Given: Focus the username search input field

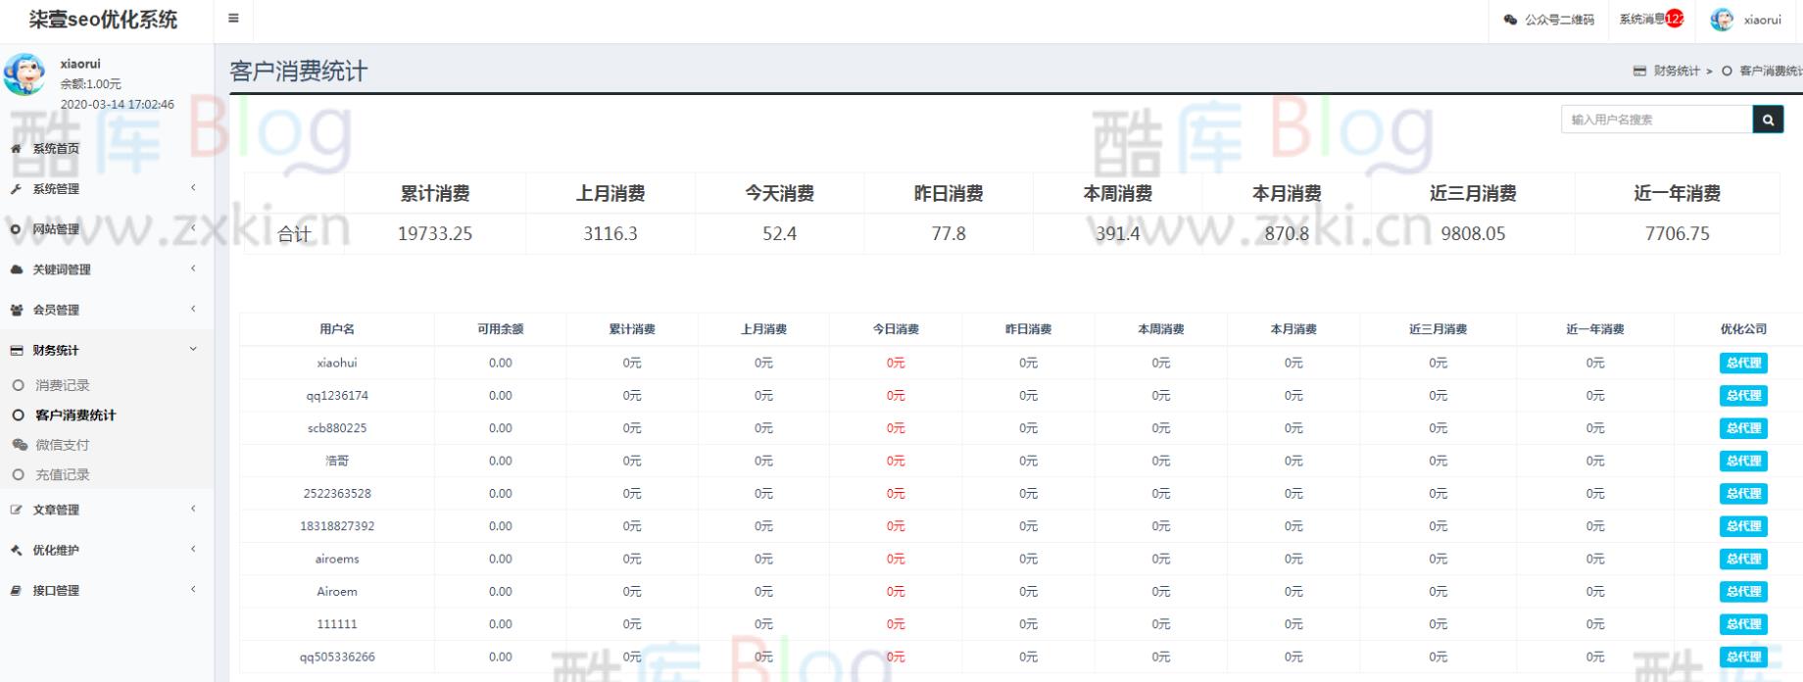Looking at the screenshot, I should pos(1657,120).
